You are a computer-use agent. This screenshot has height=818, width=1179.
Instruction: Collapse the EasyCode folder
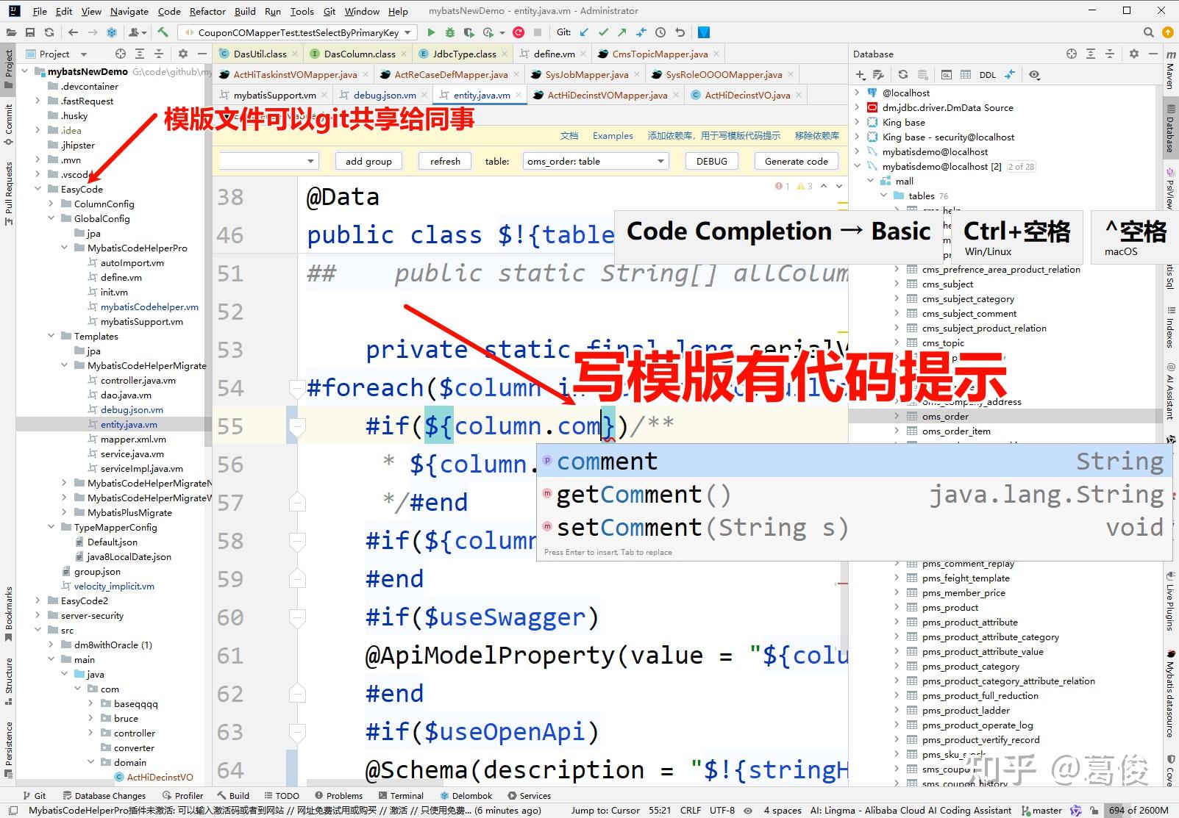click(x=38, y=189)
